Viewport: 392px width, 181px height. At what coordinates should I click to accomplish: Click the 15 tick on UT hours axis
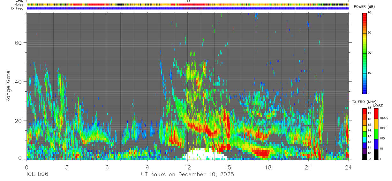point(228,167)
